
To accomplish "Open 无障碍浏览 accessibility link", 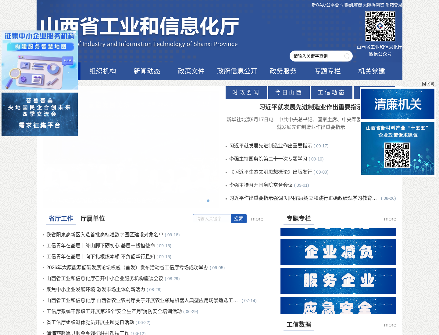I will pyautogui.click(x=373, y=5).
